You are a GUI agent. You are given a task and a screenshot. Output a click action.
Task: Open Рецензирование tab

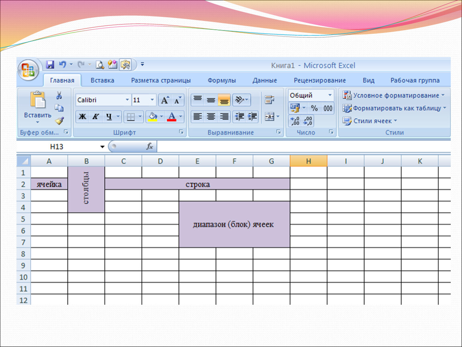coord(320,80)
